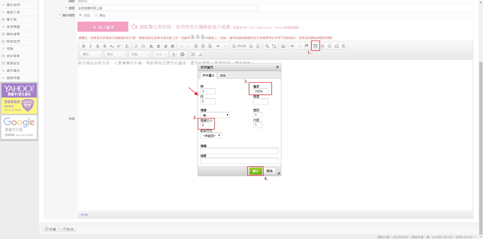Maximize the editor with the fullscreen icon
The width and height of the screenshot is (483, 239).
pyautogui.click(x=193, y=54)
